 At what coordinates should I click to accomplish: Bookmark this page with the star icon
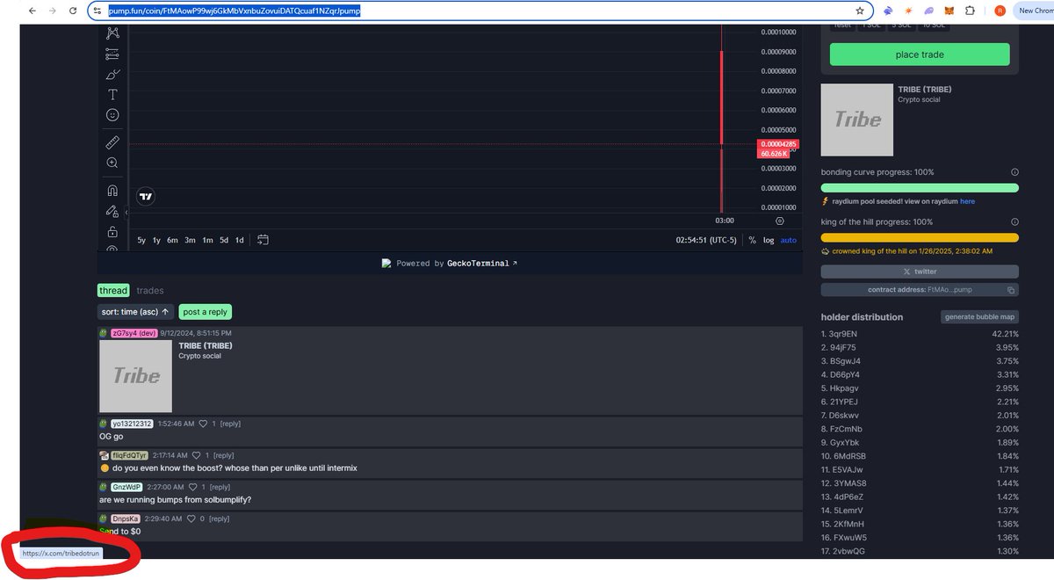click(860, 11)
